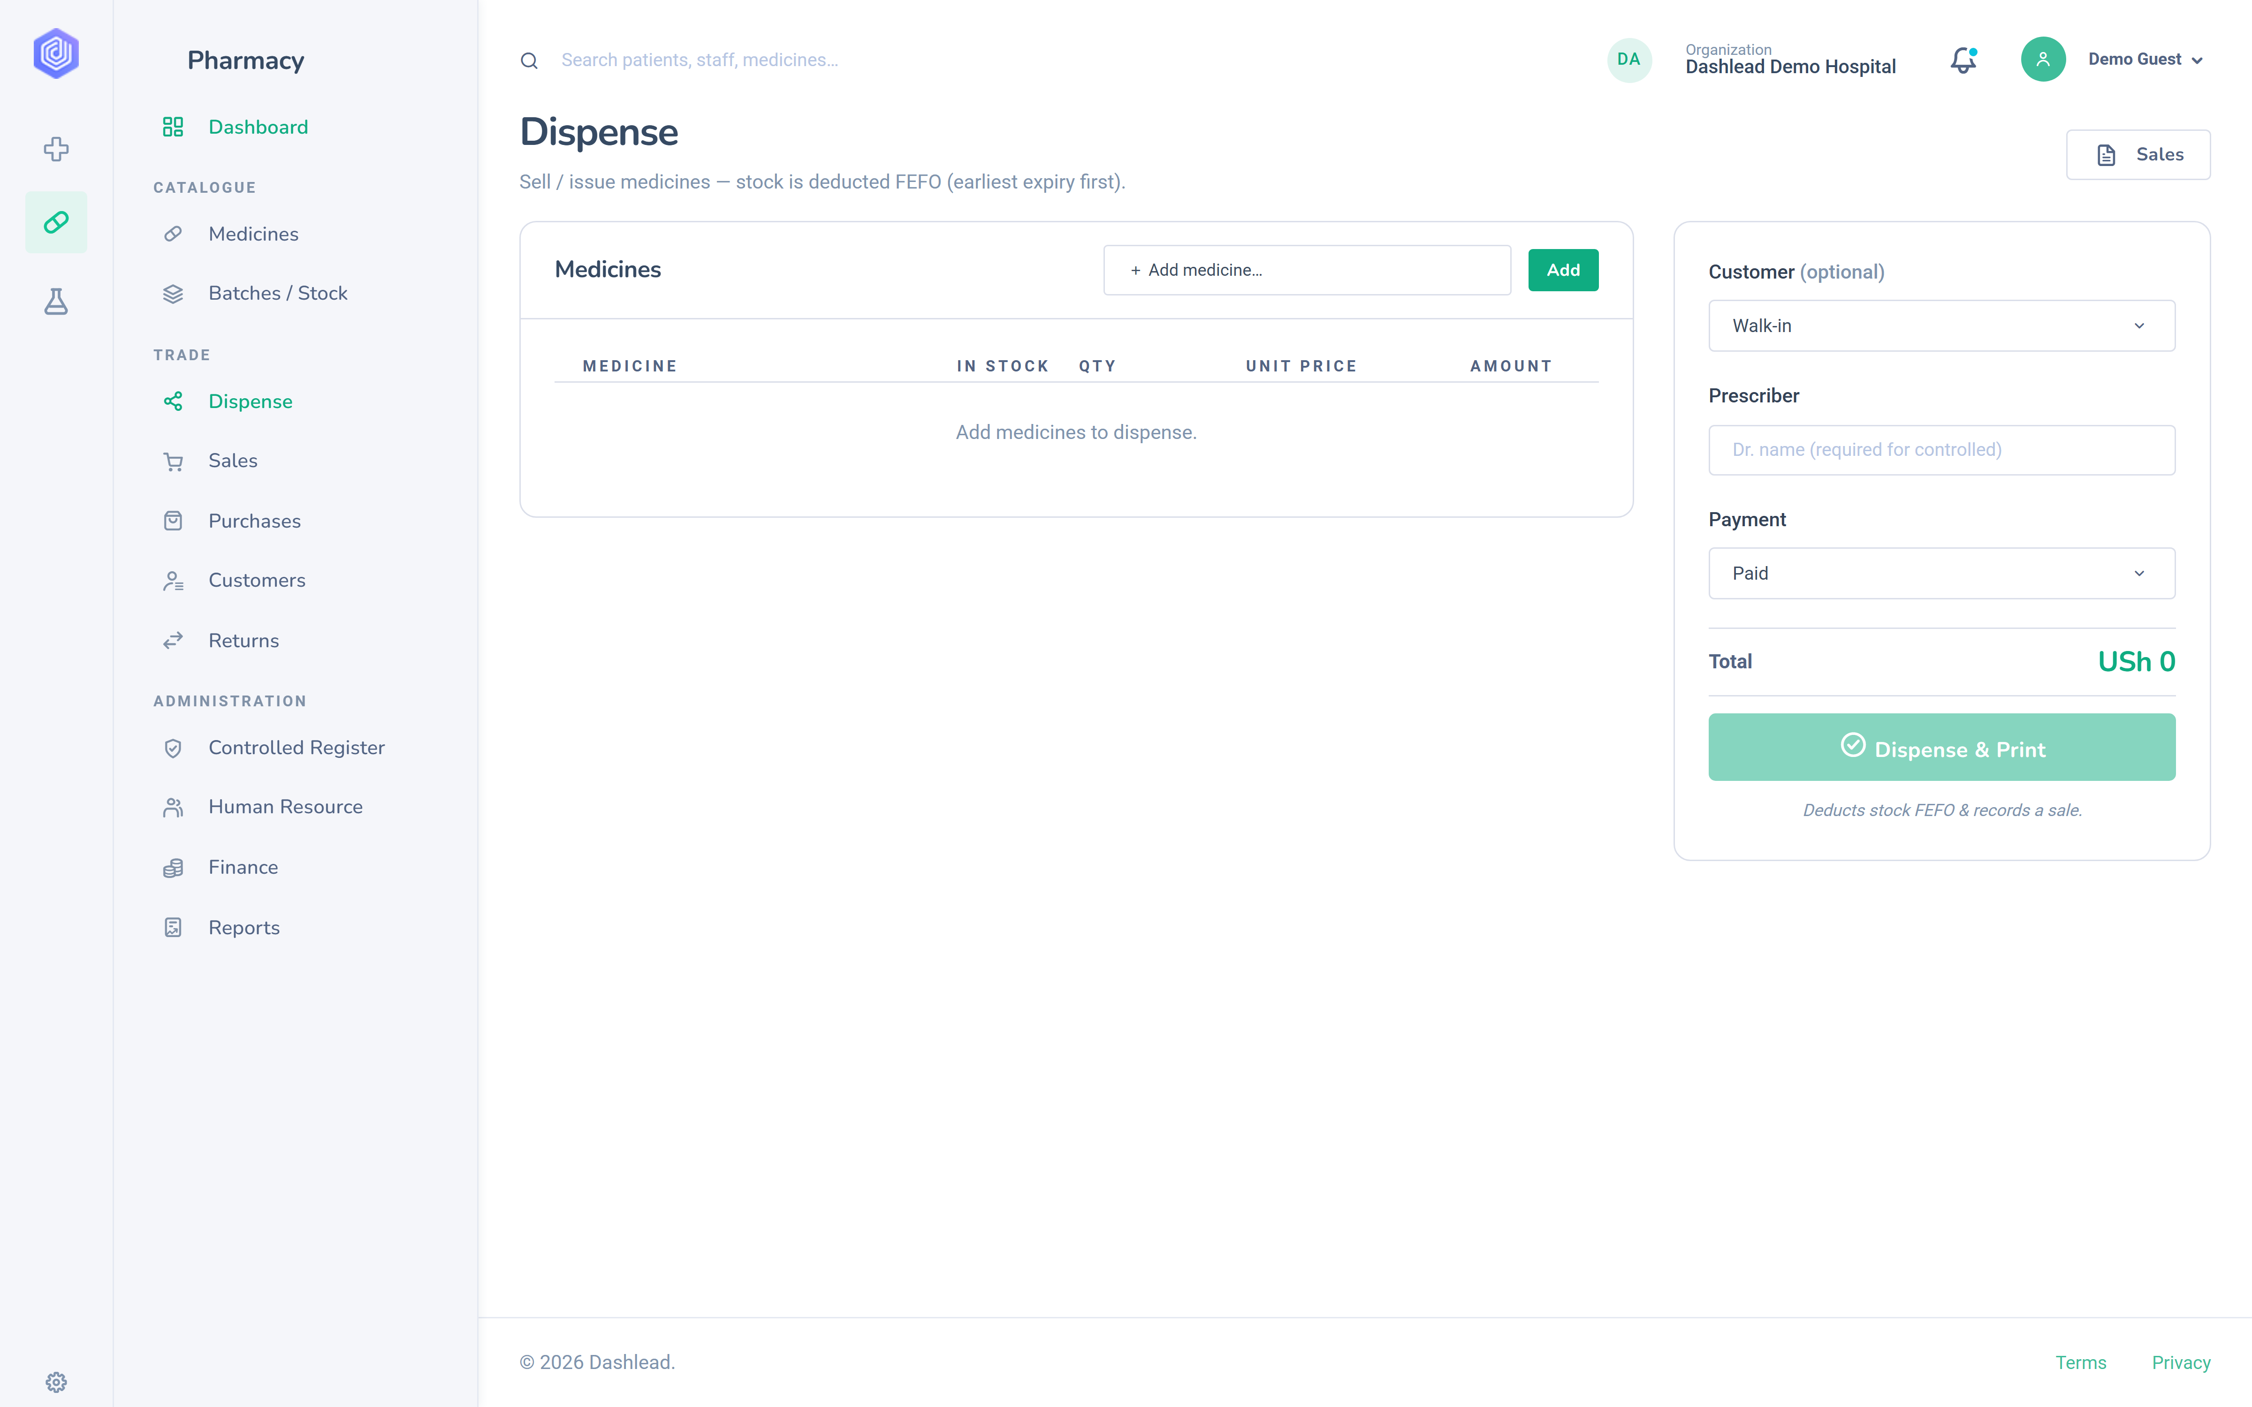This screenshot has width=2252, height=1407.
Task: Open the laboratory flask module icon
Action: [x=56, y=302]
